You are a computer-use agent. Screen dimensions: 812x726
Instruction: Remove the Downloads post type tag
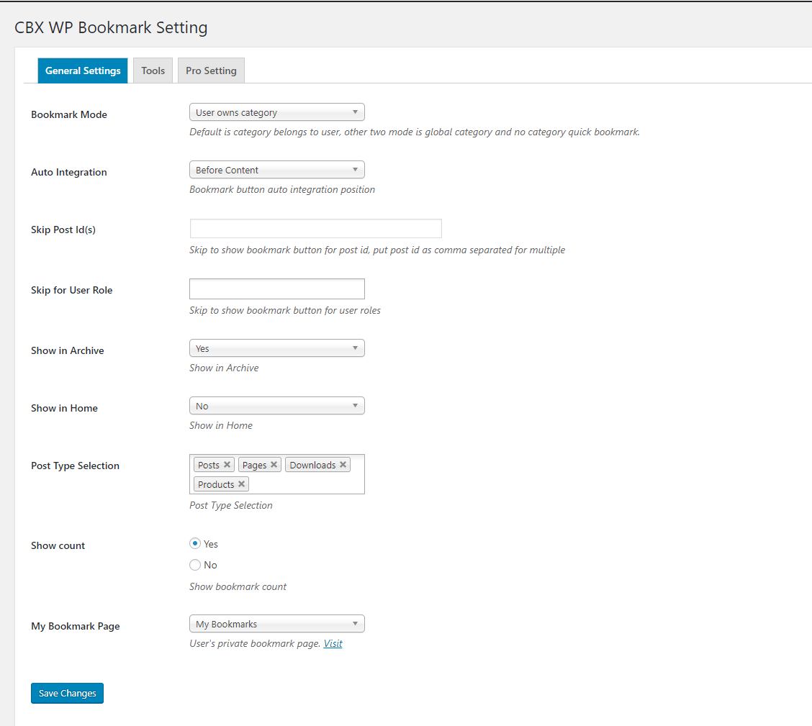343,465
